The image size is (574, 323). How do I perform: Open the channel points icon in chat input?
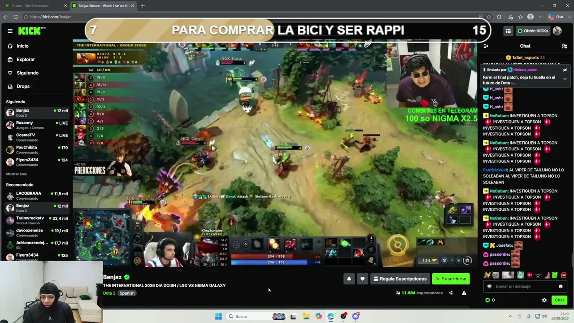click(489, 286)
